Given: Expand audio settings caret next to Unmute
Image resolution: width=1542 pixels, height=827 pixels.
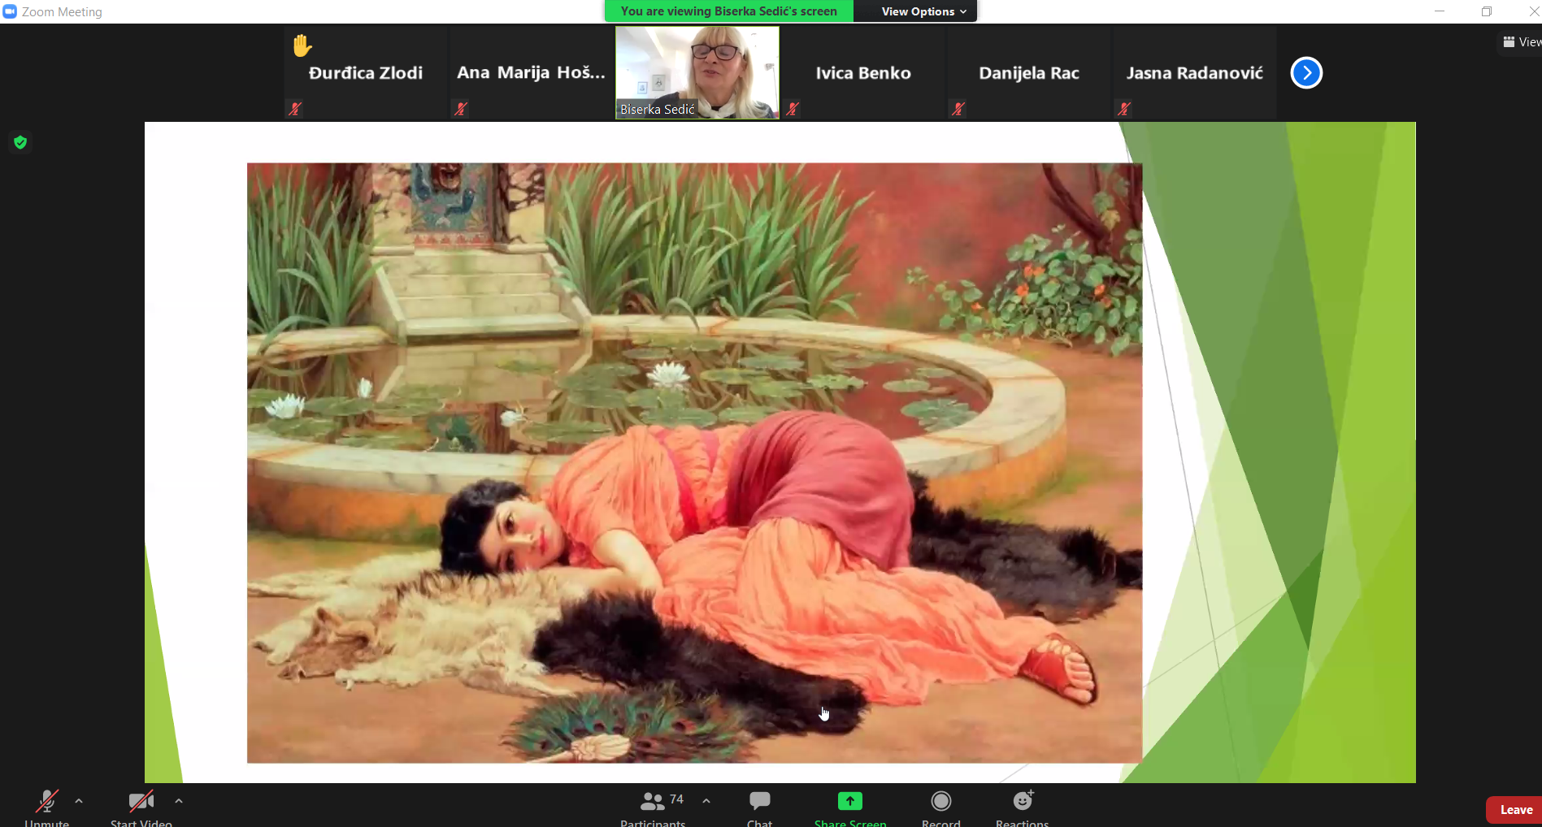Looking at the screenshot, I should [79, 801].
